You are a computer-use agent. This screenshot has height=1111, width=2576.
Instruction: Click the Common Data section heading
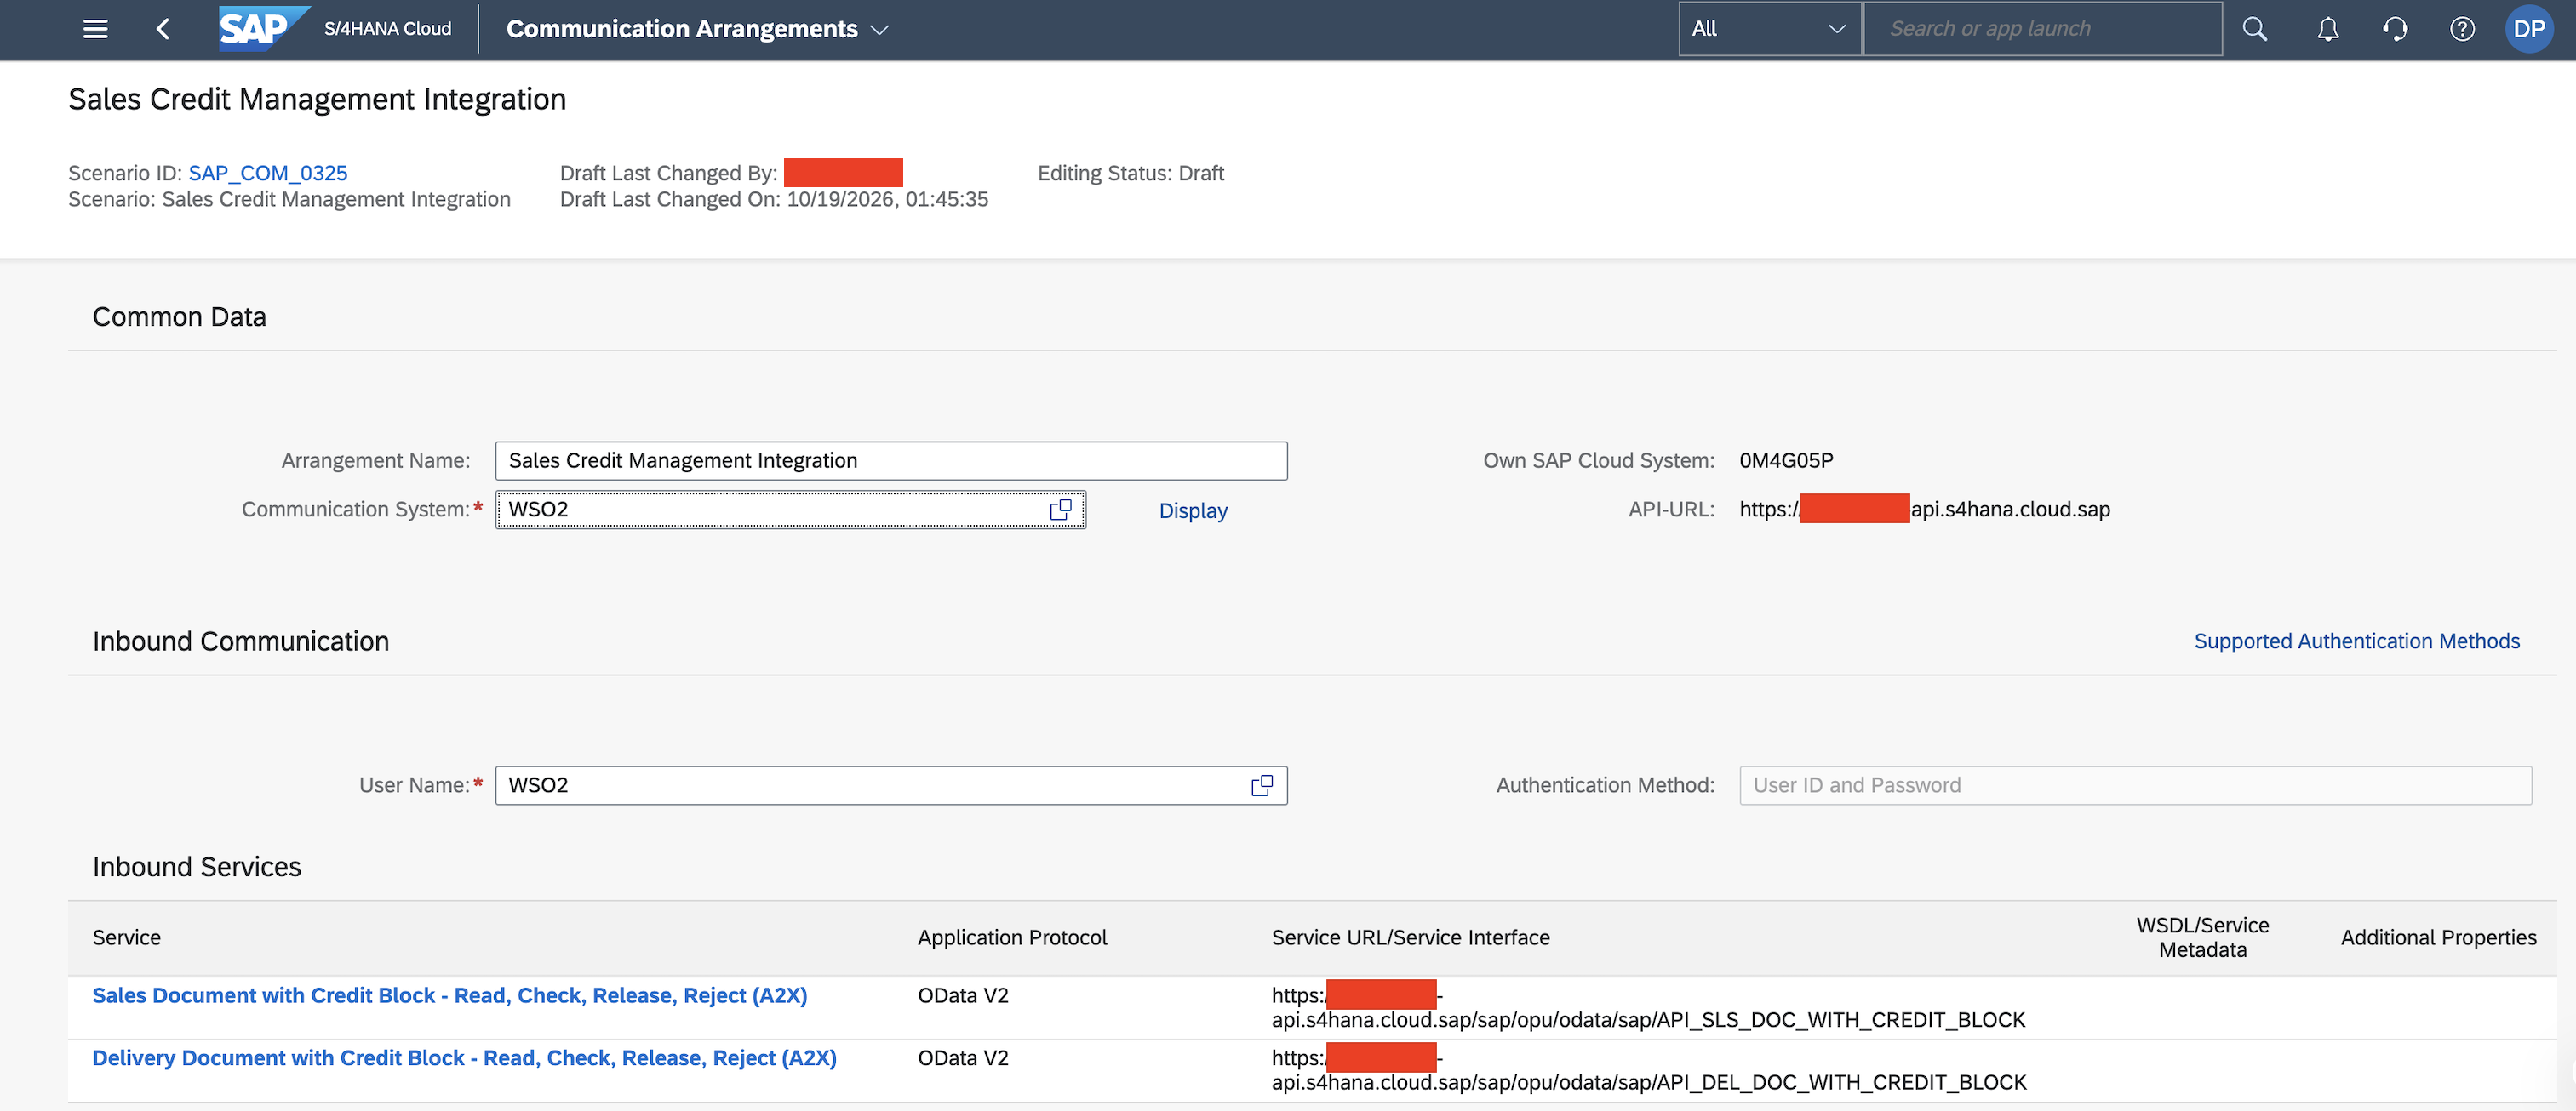click(x=179, y=316)
